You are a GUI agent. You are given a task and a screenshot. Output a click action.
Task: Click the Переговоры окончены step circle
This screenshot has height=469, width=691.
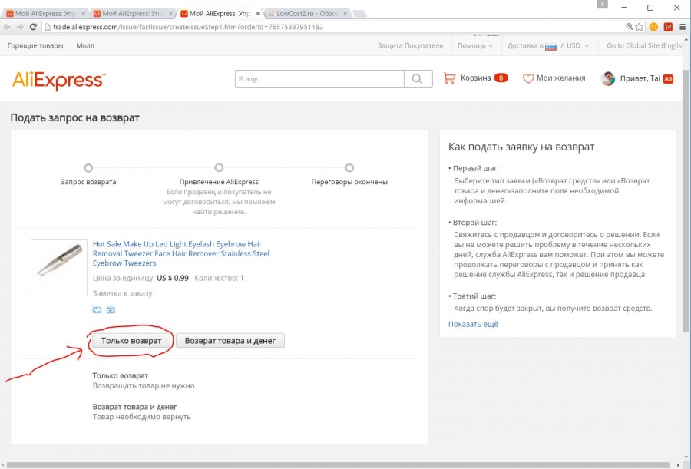(x=349, y=168)
